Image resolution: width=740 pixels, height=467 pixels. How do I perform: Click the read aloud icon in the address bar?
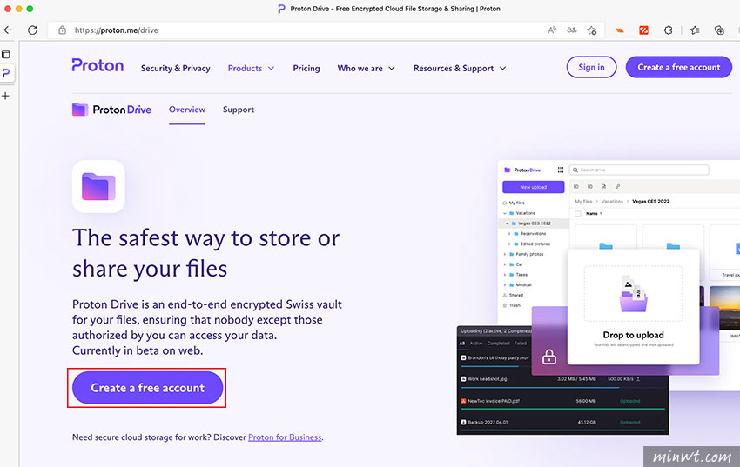pyautogui.click(x=552, y=30)
